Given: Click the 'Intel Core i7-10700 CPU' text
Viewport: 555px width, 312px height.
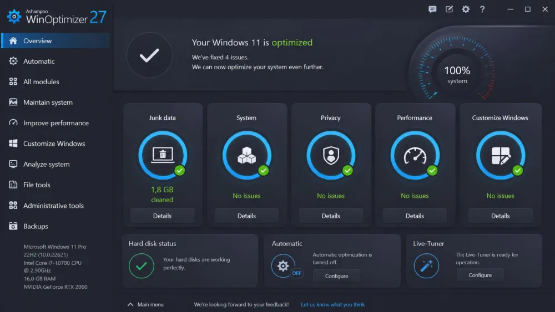Looking at the screenshot, I should (53, 263).
